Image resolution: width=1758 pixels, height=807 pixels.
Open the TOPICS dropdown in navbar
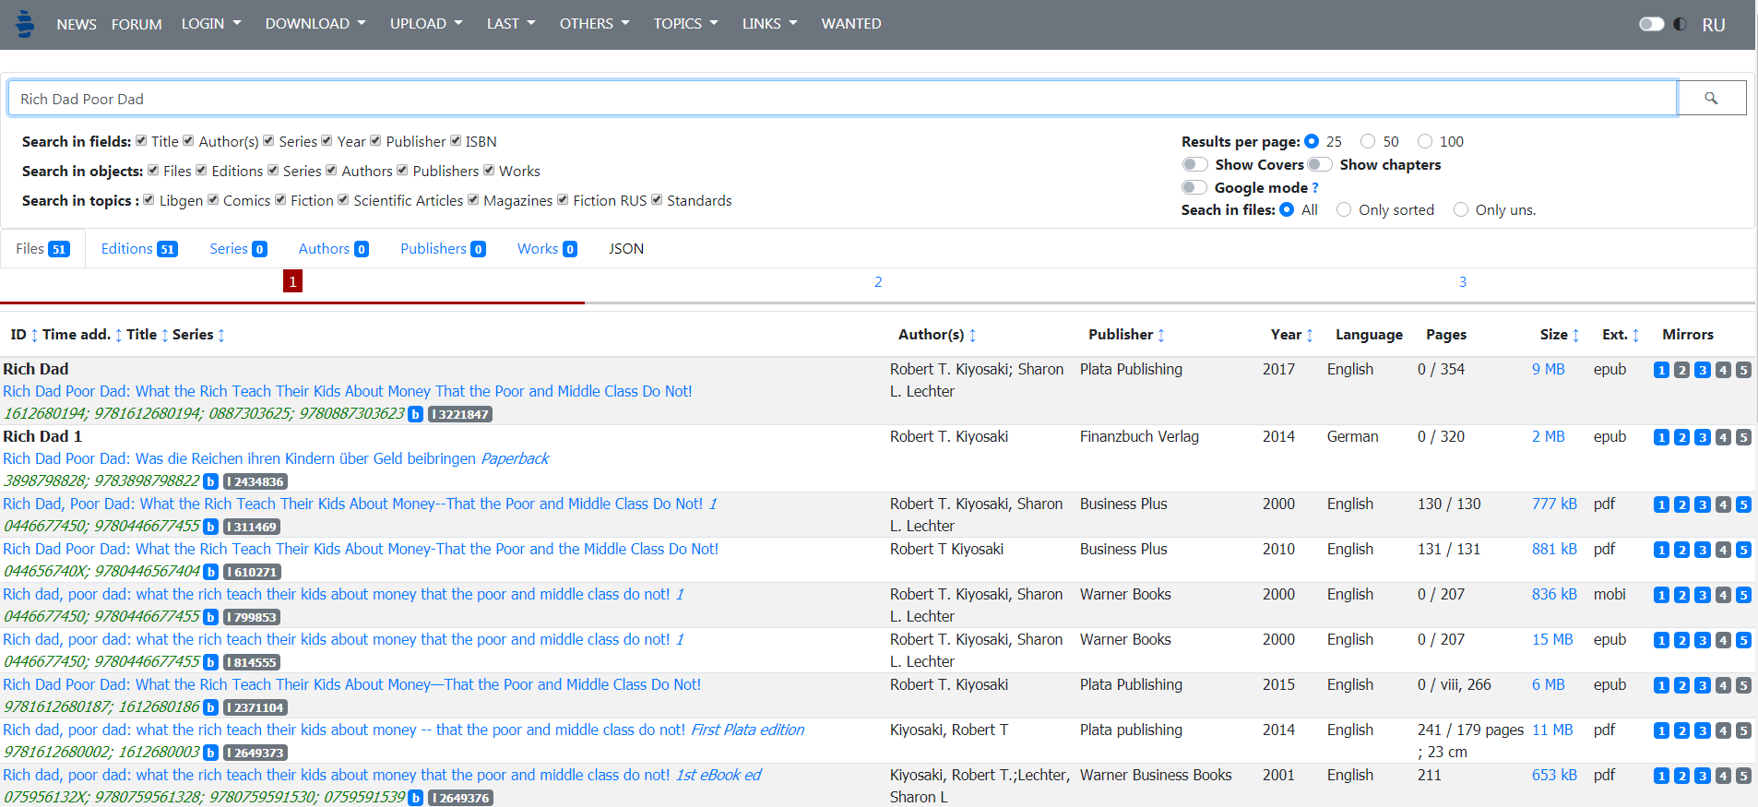685,24
